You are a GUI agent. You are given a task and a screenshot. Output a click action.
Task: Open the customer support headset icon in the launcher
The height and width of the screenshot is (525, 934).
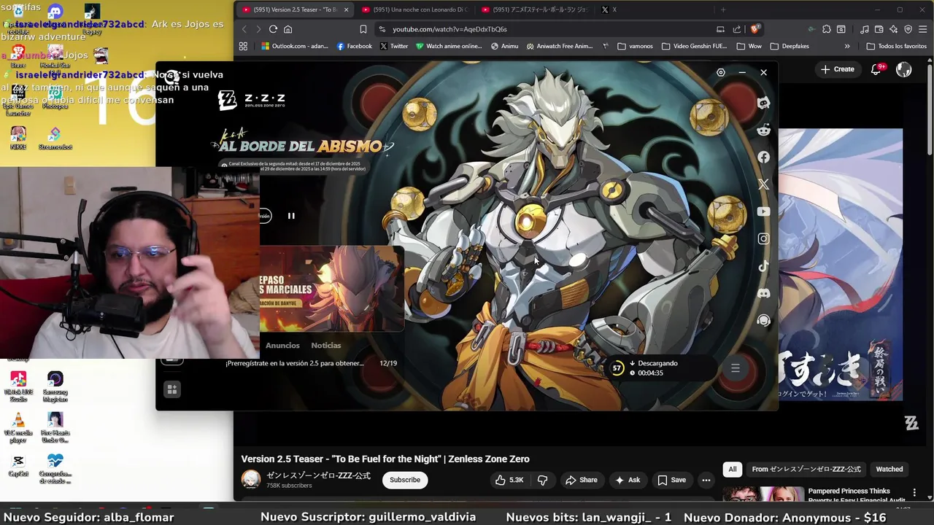click(763, 320)
